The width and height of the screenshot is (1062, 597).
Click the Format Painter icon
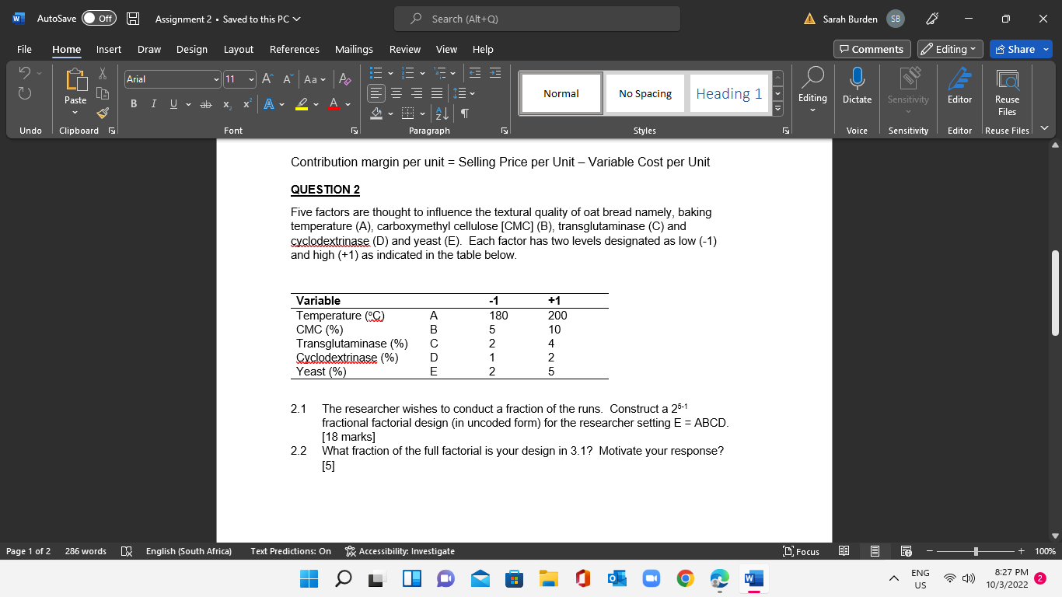101,112
